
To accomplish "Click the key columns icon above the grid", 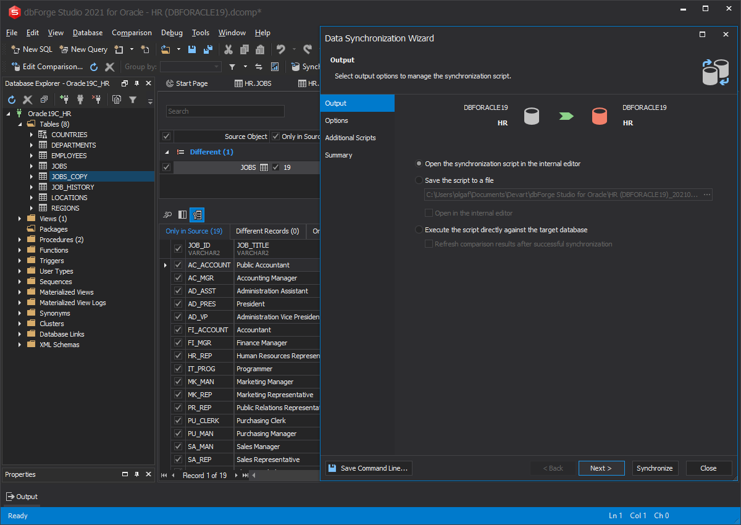I will point(197,214).
